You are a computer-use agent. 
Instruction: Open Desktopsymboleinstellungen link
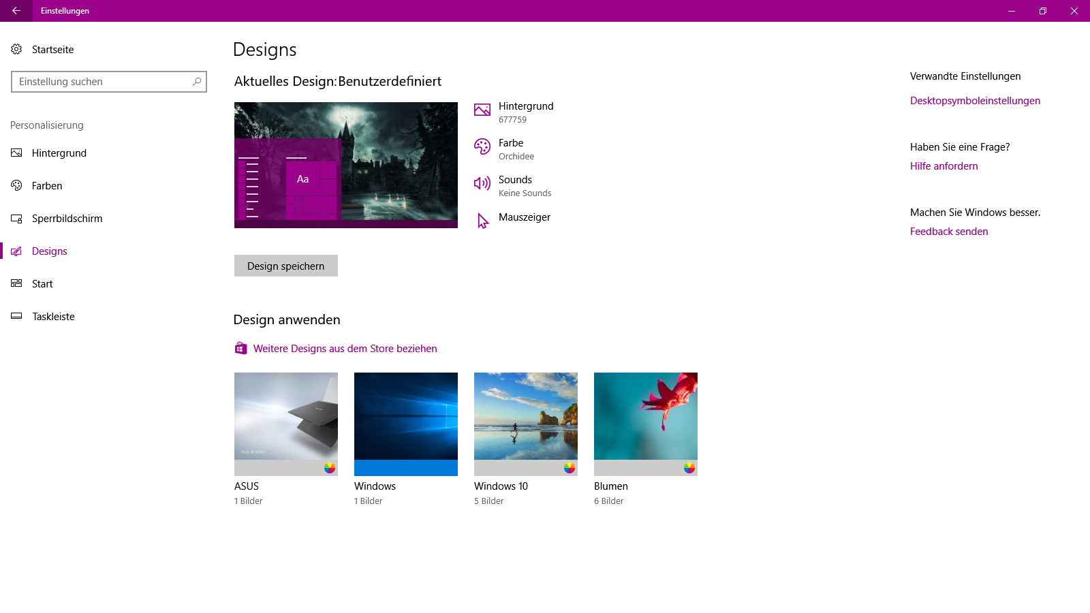975,101
